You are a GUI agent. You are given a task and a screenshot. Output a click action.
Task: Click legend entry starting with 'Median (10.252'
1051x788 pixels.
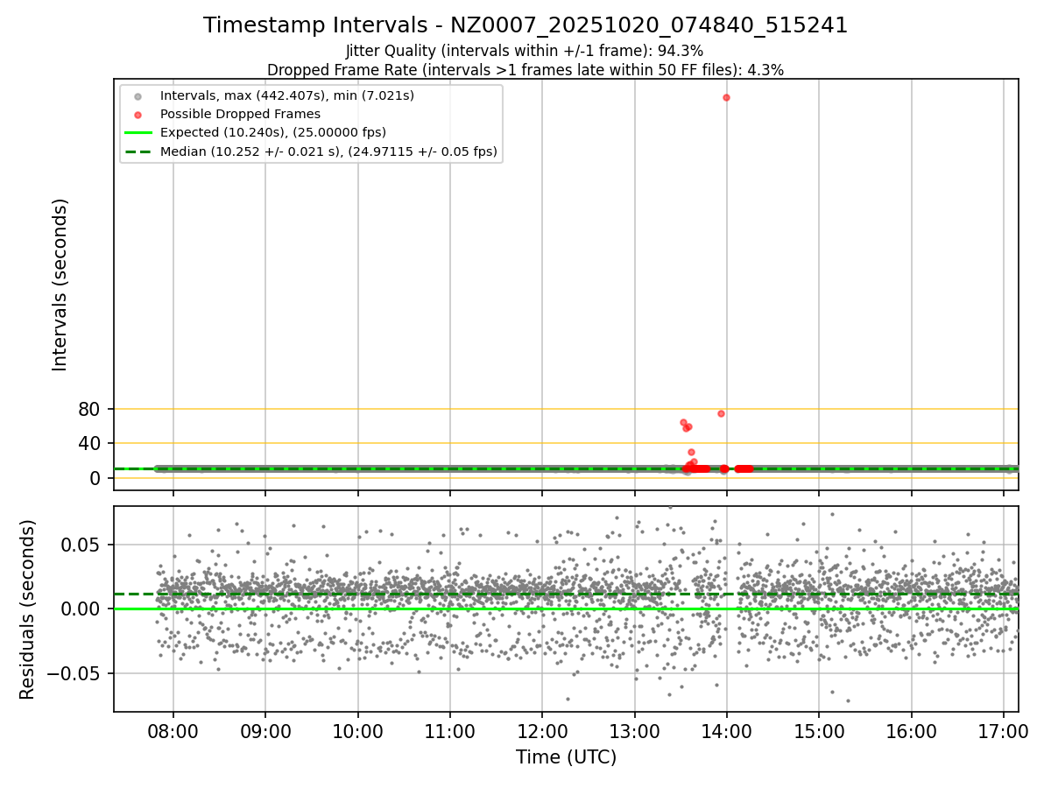pos(328,151)
